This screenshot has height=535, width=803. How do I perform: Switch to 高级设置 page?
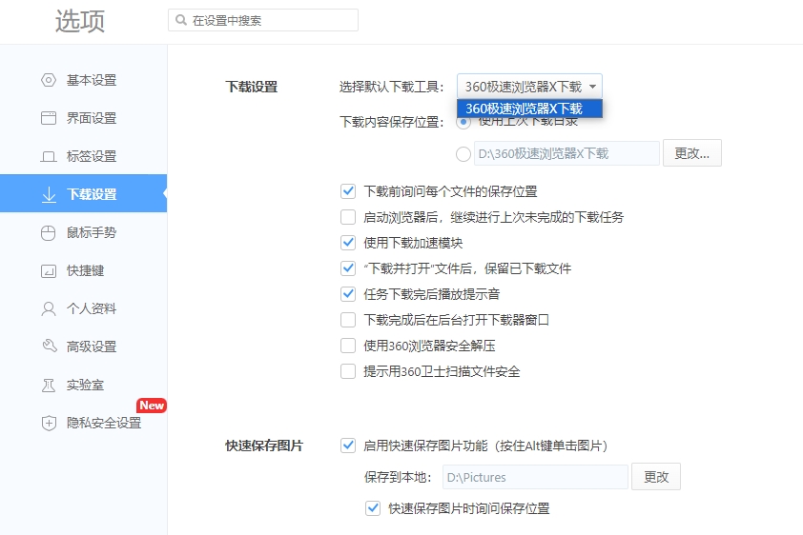(x=84, y=347)
